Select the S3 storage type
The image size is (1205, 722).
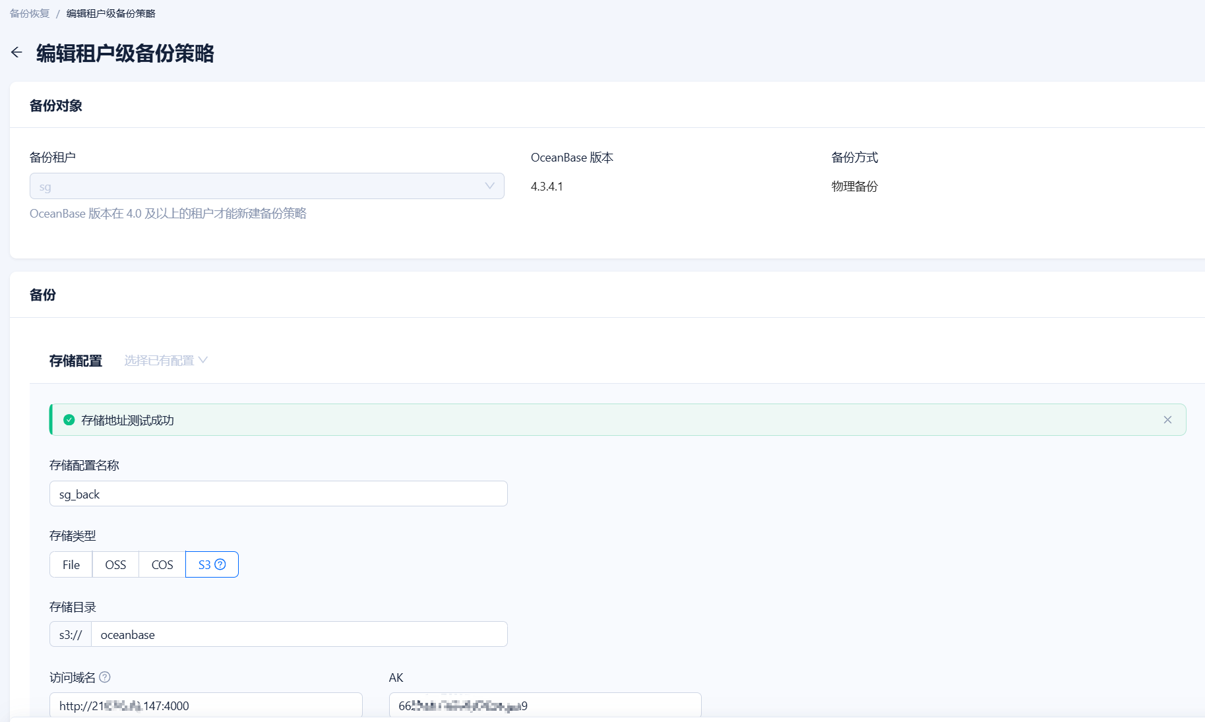(212, 564)
